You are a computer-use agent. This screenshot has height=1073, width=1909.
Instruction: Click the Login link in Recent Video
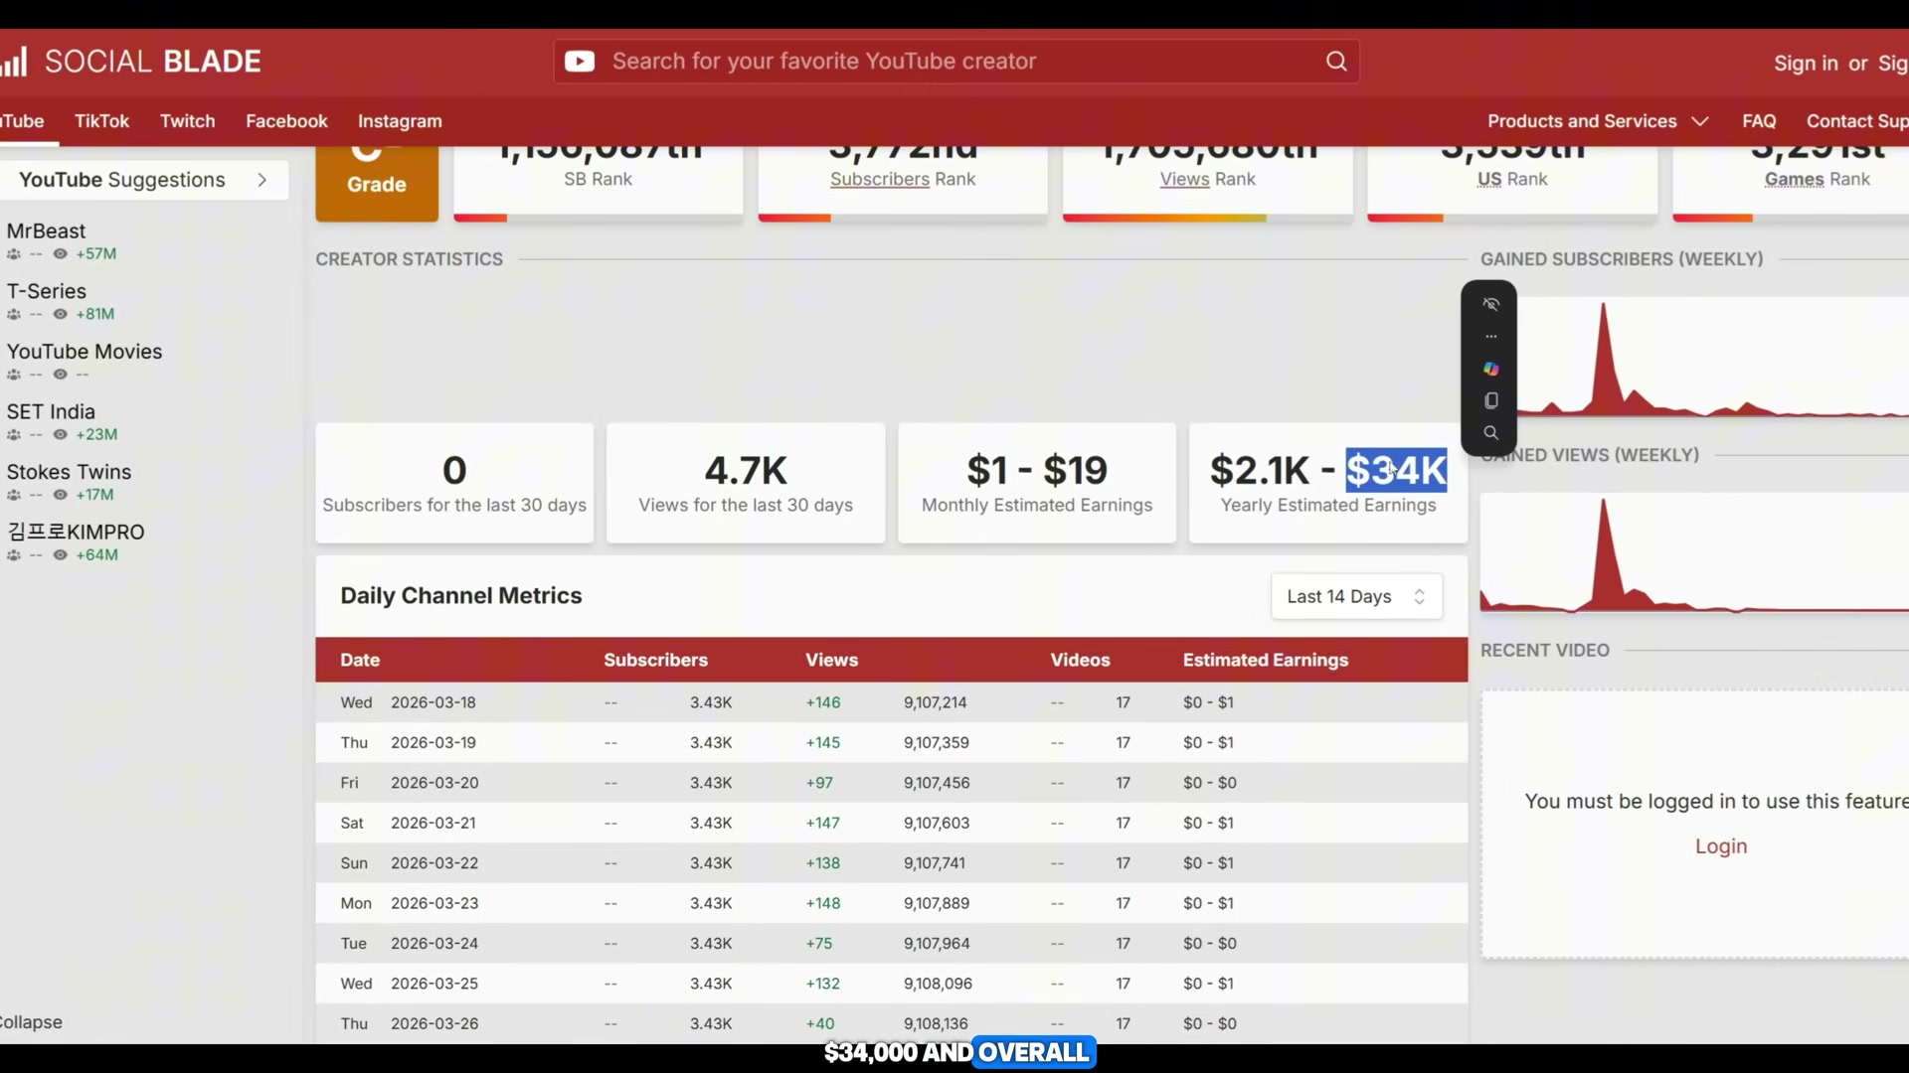[1720, 846]
